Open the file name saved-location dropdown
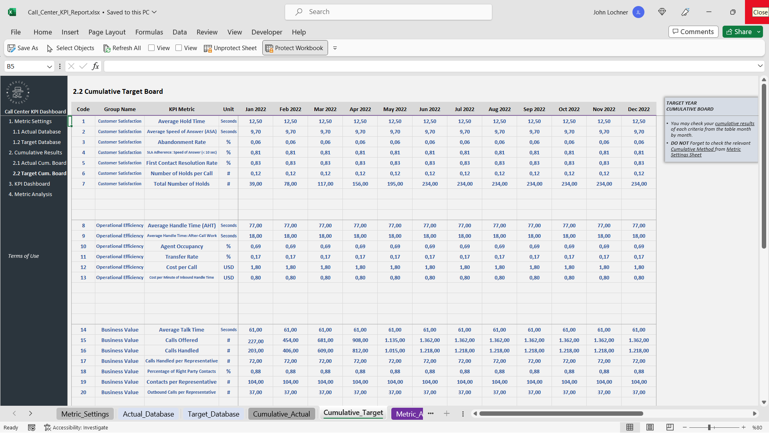Viewport: 769px width, 433px height. click(154, 12)
